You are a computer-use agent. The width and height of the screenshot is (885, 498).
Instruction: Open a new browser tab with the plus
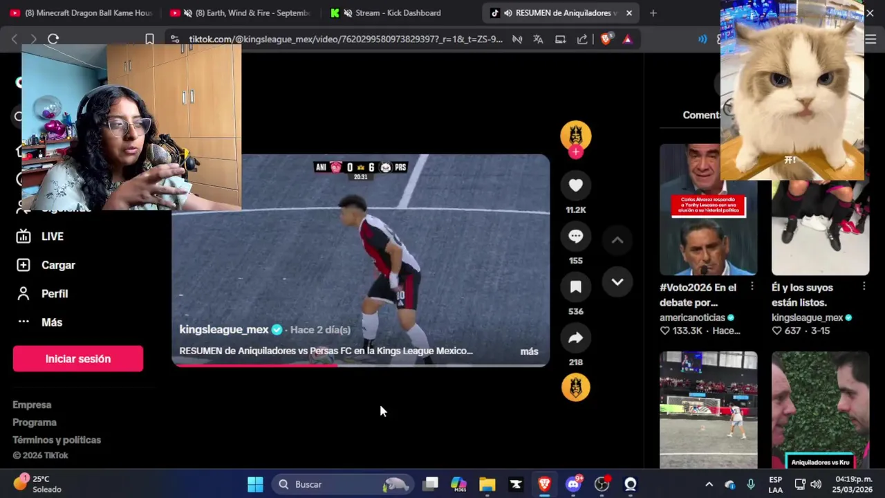tap(653, 12)
